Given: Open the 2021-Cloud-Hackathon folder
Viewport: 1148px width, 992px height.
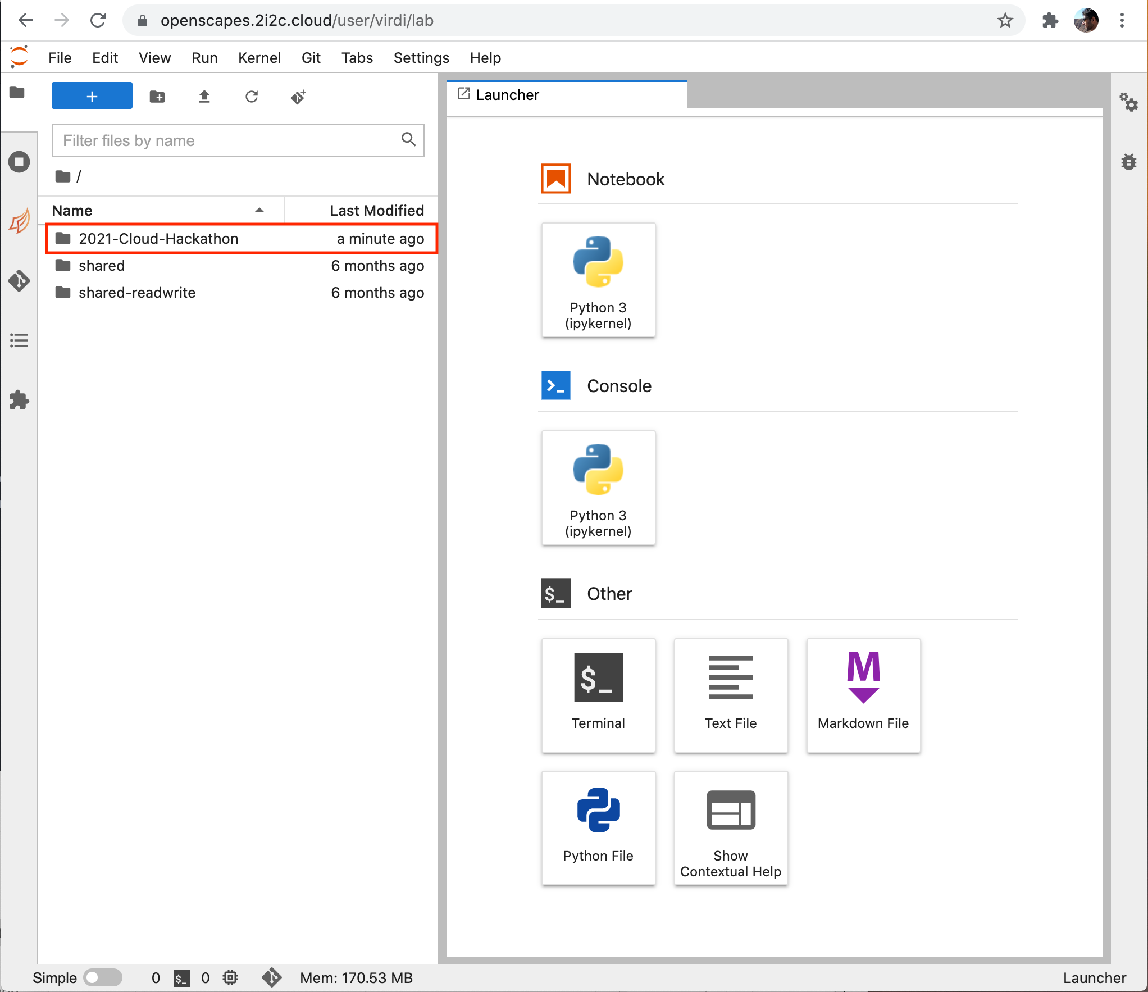Looking at the screenshot, I should [158, 239].
